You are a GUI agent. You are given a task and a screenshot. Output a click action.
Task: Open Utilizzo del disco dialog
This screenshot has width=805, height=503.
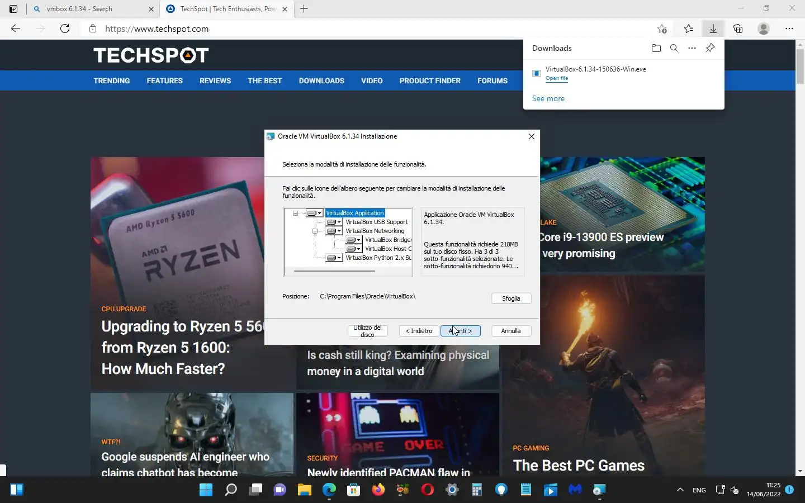coord(367,331)
